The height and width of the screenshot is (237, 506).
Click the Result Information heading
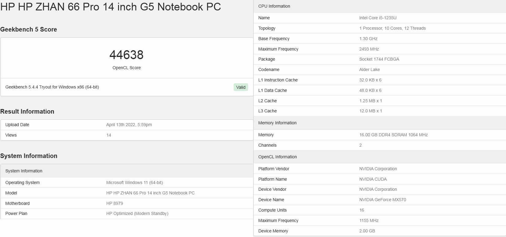pos(27,111)
